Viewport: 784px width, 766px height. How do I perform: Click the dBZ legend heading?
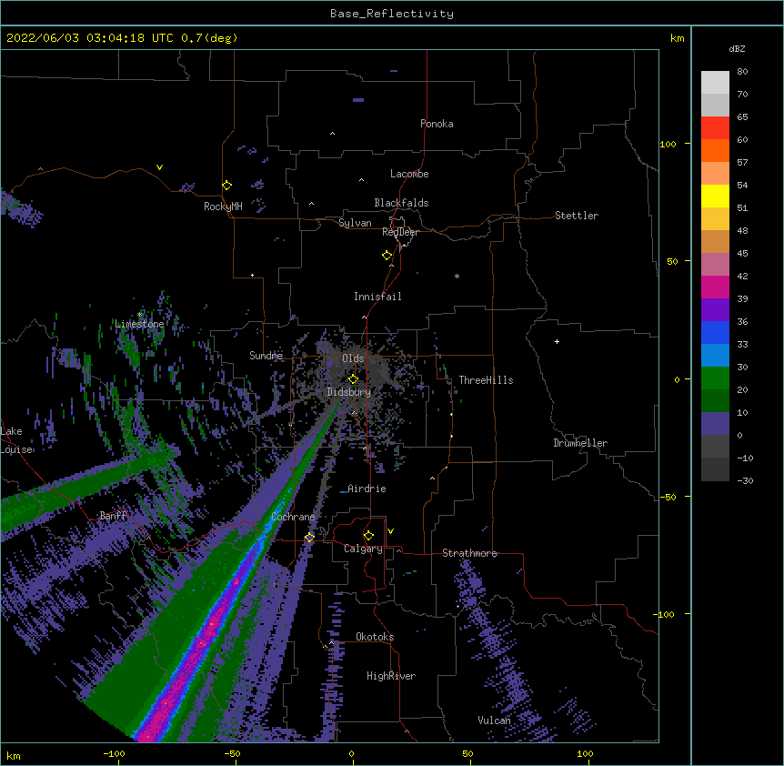737,49
